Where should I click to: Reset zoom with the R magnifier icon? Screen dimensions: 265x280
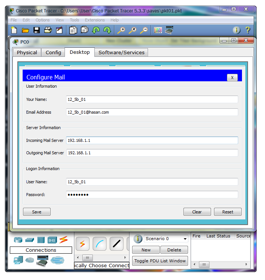[x=132, y=30]
